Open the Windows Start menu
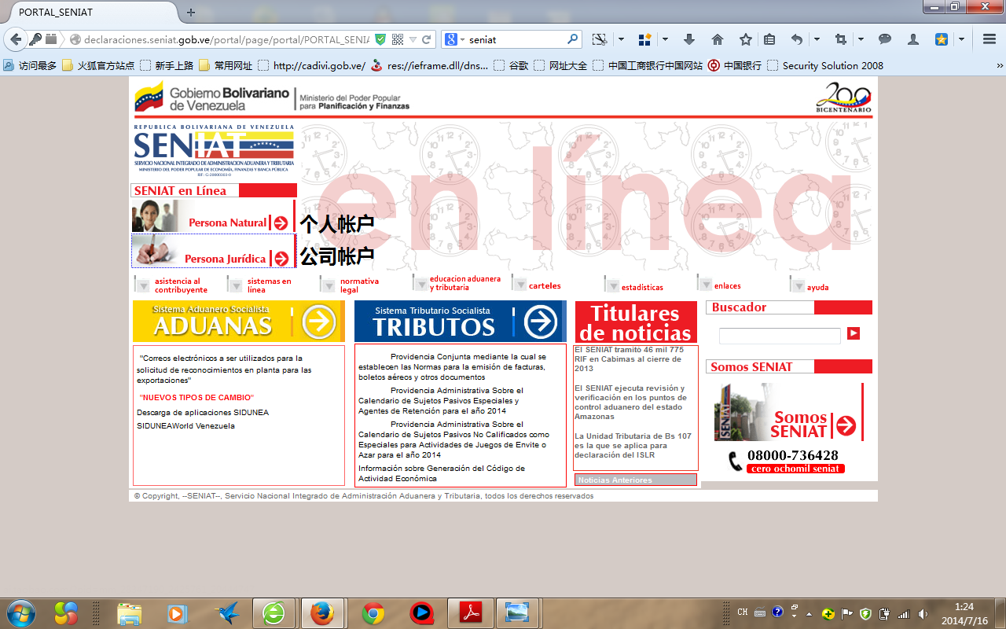 [x=20, y=612]
